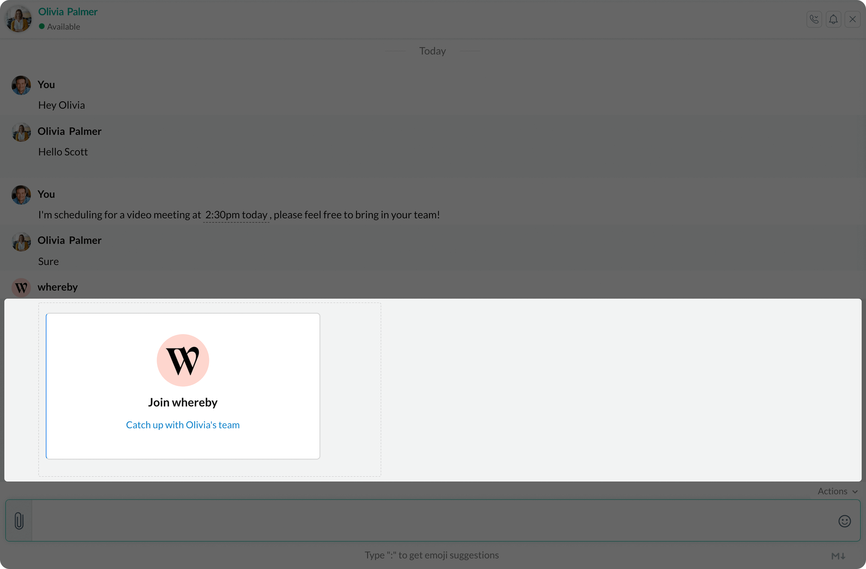Viewport: 866px width, 569px height.
Task: Click the emoji/smiley face icon
Action: click(844, 521)
